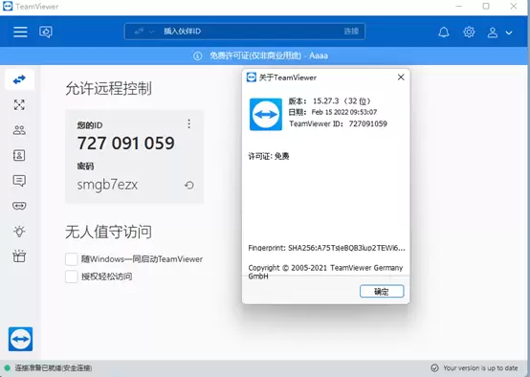Open the notifications bell
The height and width of the screenshot is (377, 530).
point(444,33)
